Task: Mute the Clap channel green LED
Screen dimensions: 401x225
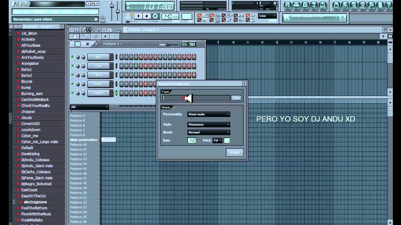Action: pos(72,66)
